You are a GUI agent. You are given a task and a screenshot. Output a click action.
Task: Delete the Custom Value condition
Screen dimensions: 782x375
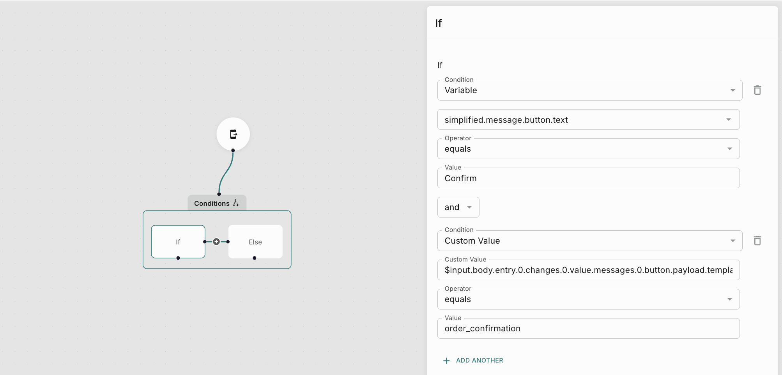click(x=757, y=241)
